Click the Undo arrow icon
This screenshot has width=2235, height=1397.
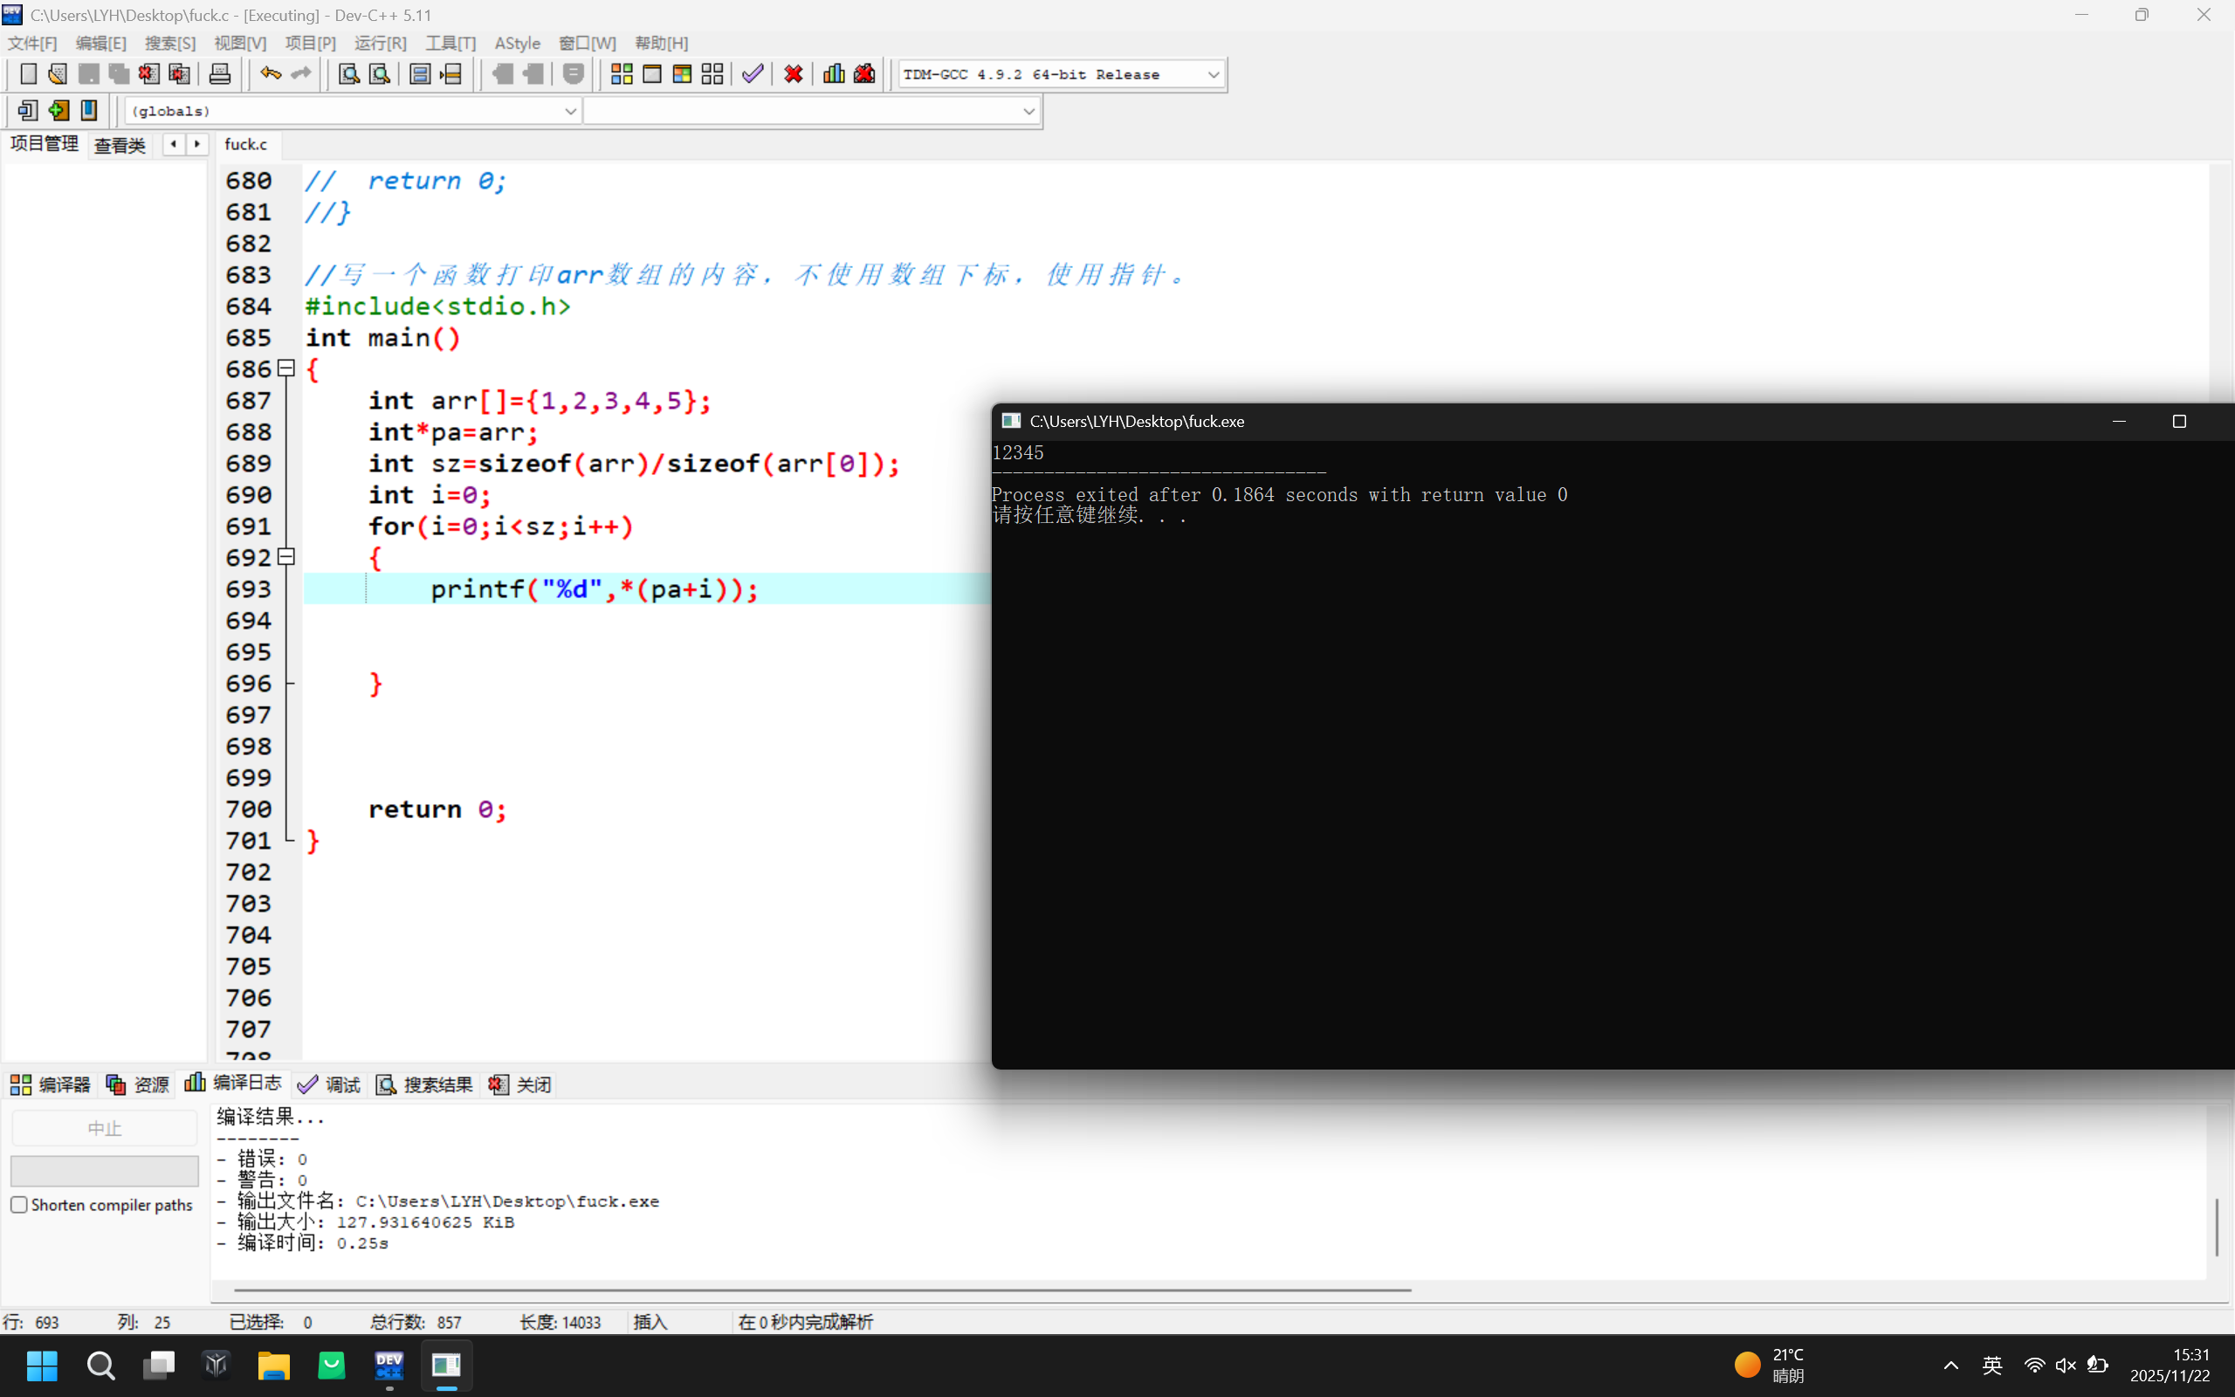click(x=270, y=74)
